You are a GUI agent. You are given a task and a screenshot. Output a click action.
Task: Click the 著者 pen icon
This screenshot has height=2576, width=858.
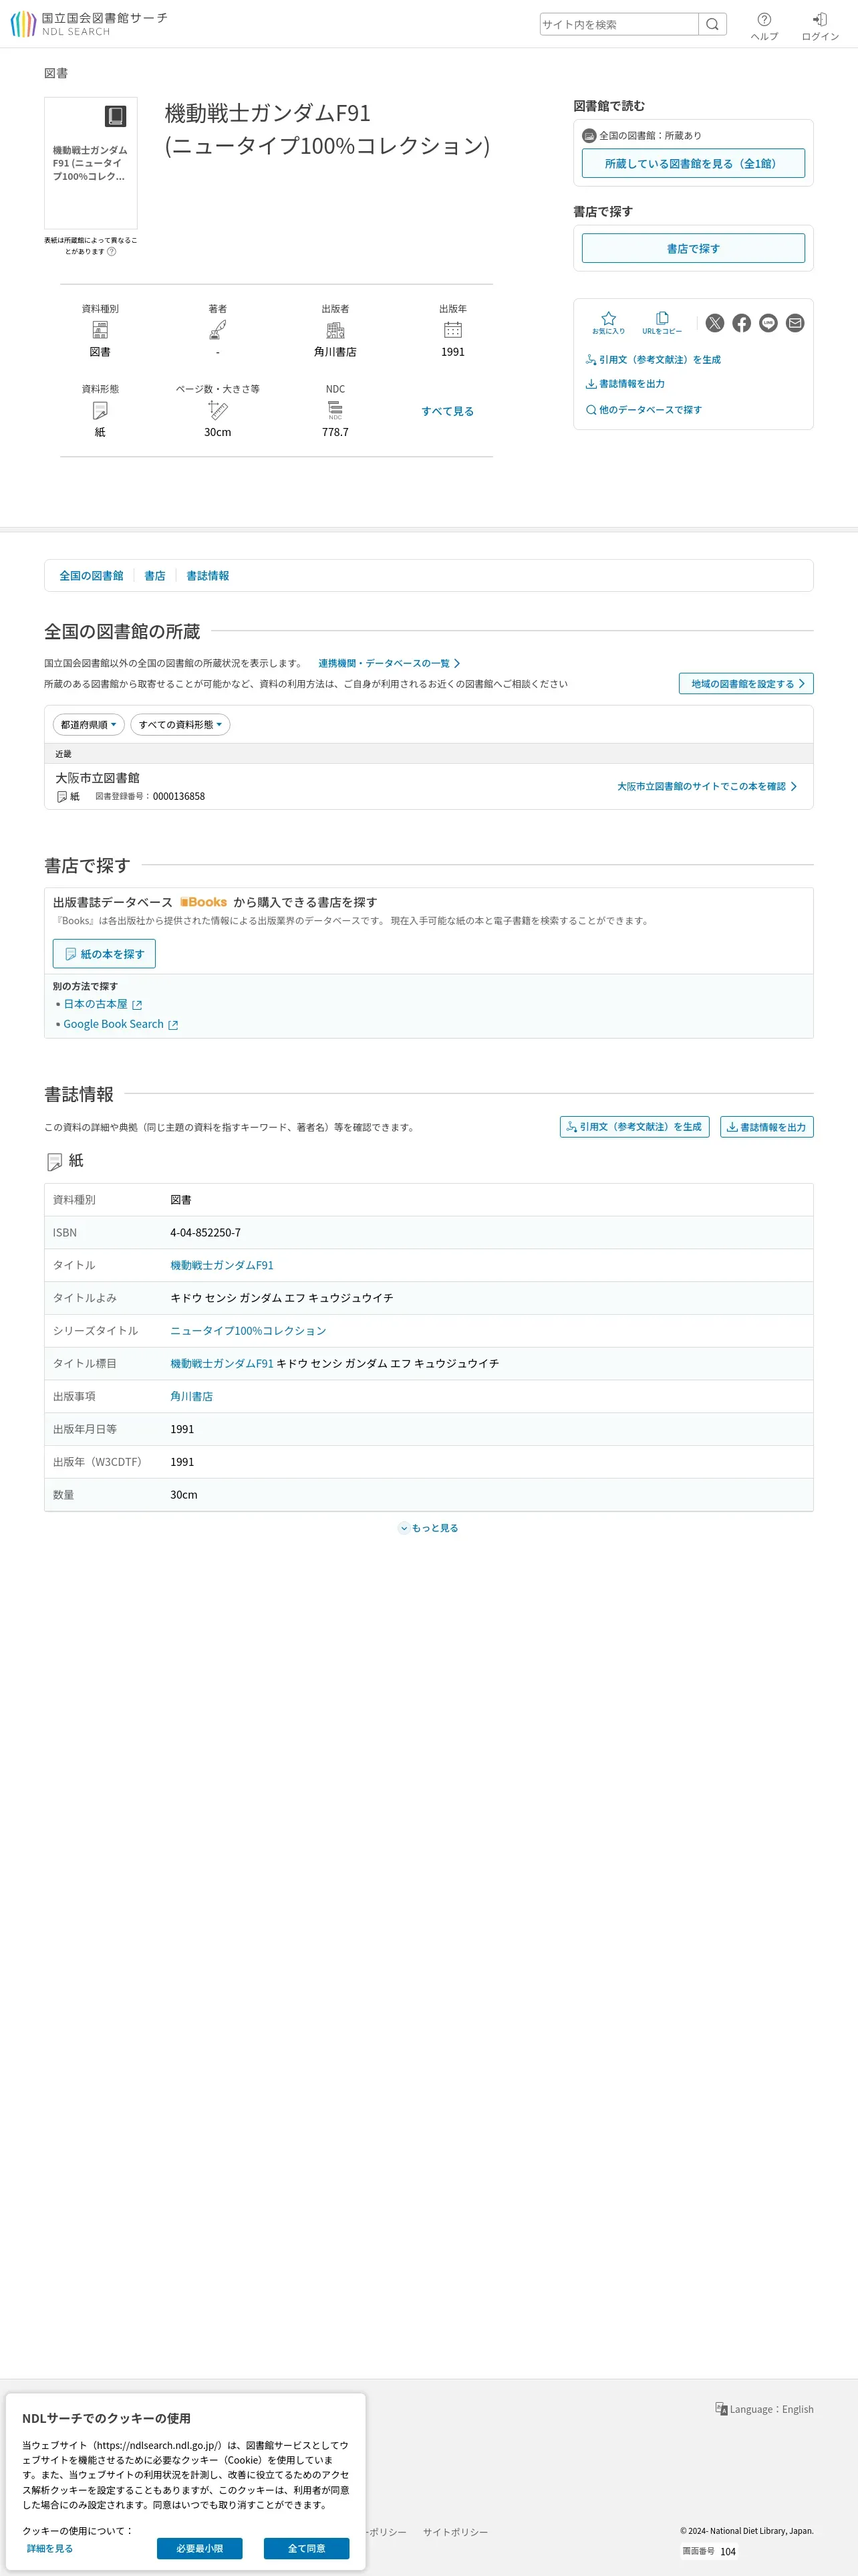click(218, 330)
